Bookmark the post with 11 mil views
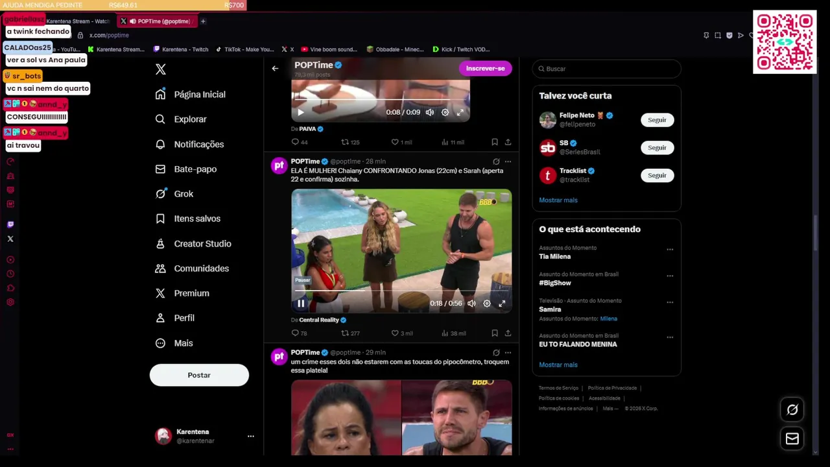 click(495, 142)
